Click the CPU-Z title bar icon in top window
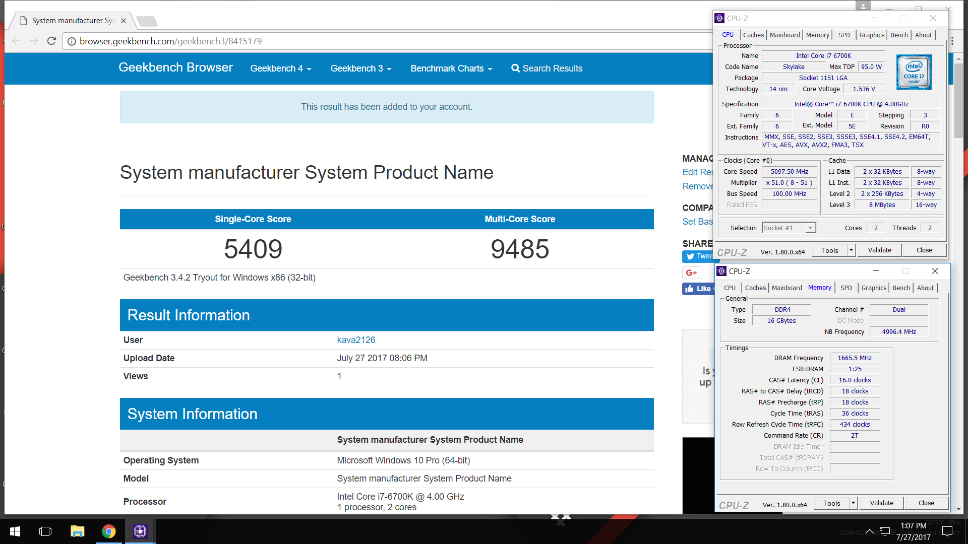The image size is (968, 544). (x=720, y=18)
